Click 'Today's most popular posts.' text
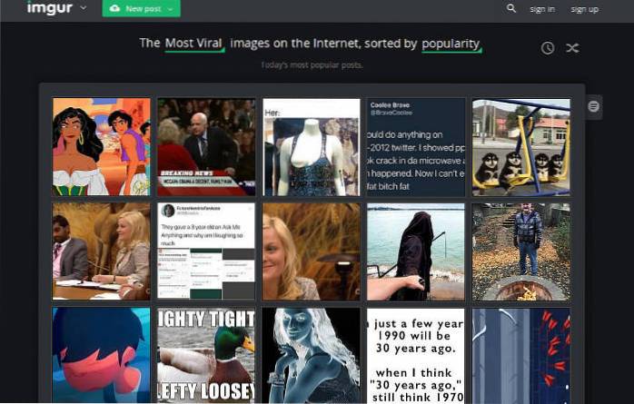 tap(312, 65)
